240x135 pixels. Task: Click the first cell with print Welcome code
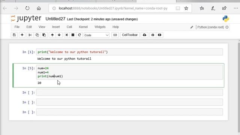click(129, 52)
